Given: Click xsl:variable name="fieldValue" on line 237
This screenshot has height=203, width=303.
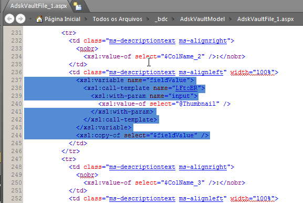Looking at the screenshot, I should click(135, 80).
